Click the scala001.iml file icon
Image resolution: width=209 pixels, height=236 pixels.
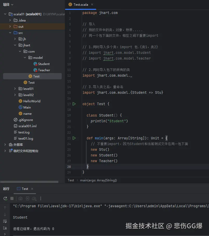[x=16, y=126]
